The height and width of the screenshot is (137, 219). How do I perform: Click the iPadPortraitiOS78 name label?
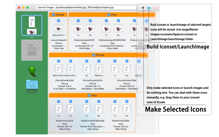(64, 121)
